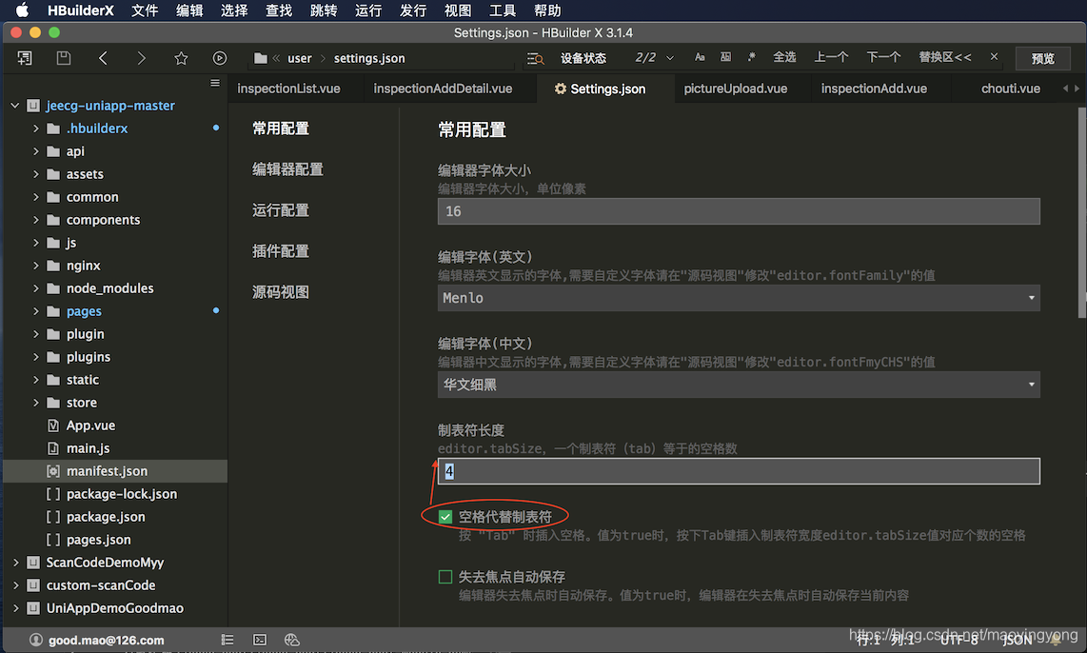The height and width of the screenshot is (653, 1087).
Task: Open the 源码视图 settings section
Action: (281, 292)
